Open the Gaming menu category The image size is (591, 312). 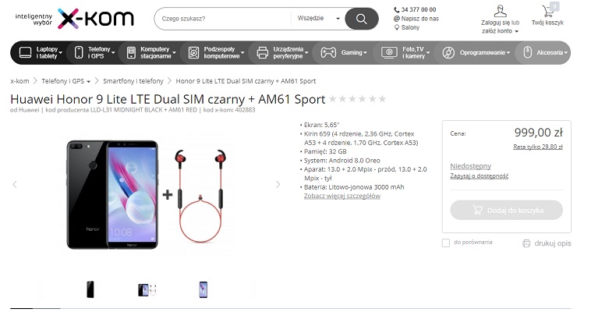343,53
